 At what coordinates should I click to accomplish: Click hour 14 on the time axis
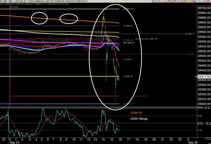tap(103, 139)
